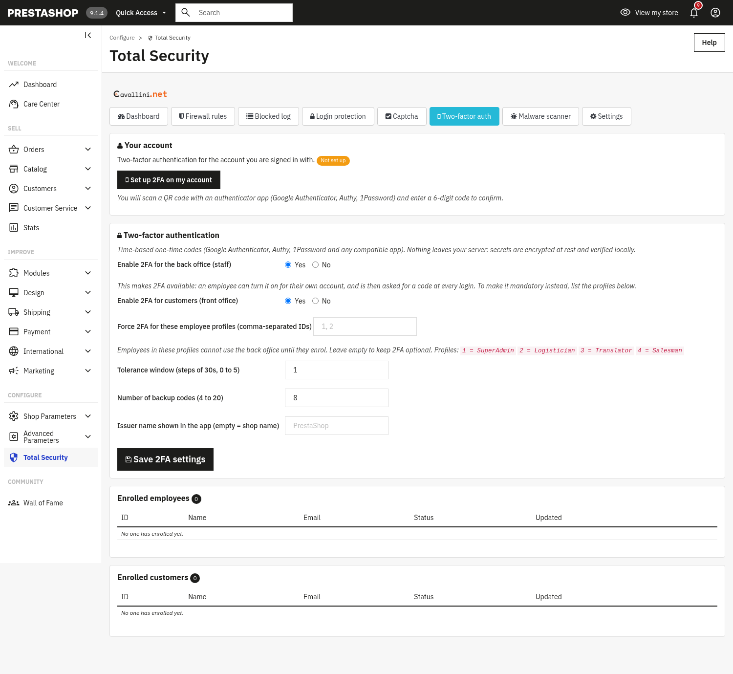Open the user profile avatar icon
Viewport: 733px width, 674px height.
715,13
